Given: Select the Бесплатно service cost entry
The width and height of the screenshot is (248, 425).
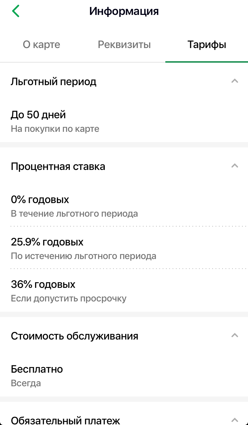Looking at the screenshot, I should tap(37, 369).
